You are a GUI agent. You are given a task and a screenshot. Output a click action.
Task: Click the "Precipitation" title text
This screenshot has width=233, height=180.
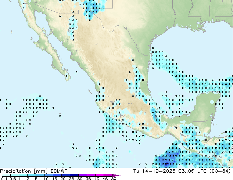[15, 171]
